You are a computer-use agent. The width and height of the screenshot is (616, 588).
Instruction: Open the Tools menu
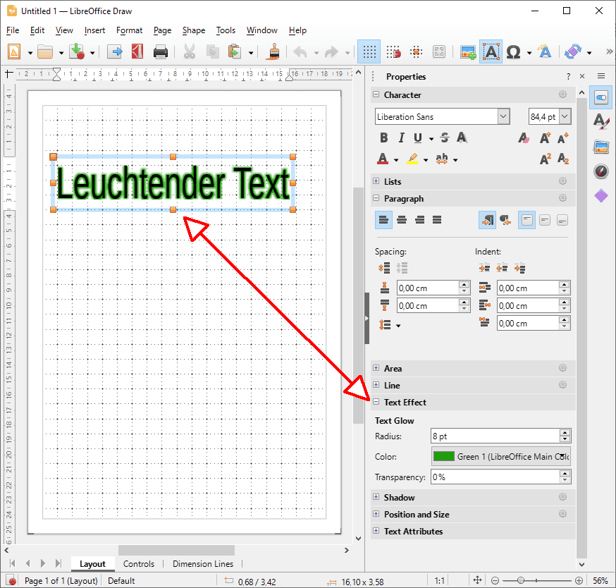tap(226, 30)
